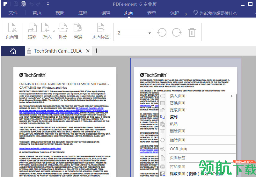
Task: Switch to the Home (首页) tab
Action: pos(37,13)
